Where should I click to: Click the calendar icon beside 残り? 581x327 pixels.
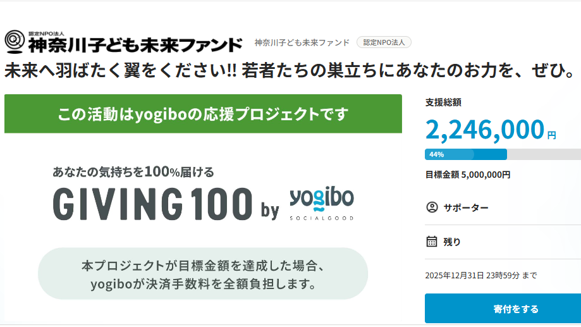click(x=432, y=241)
